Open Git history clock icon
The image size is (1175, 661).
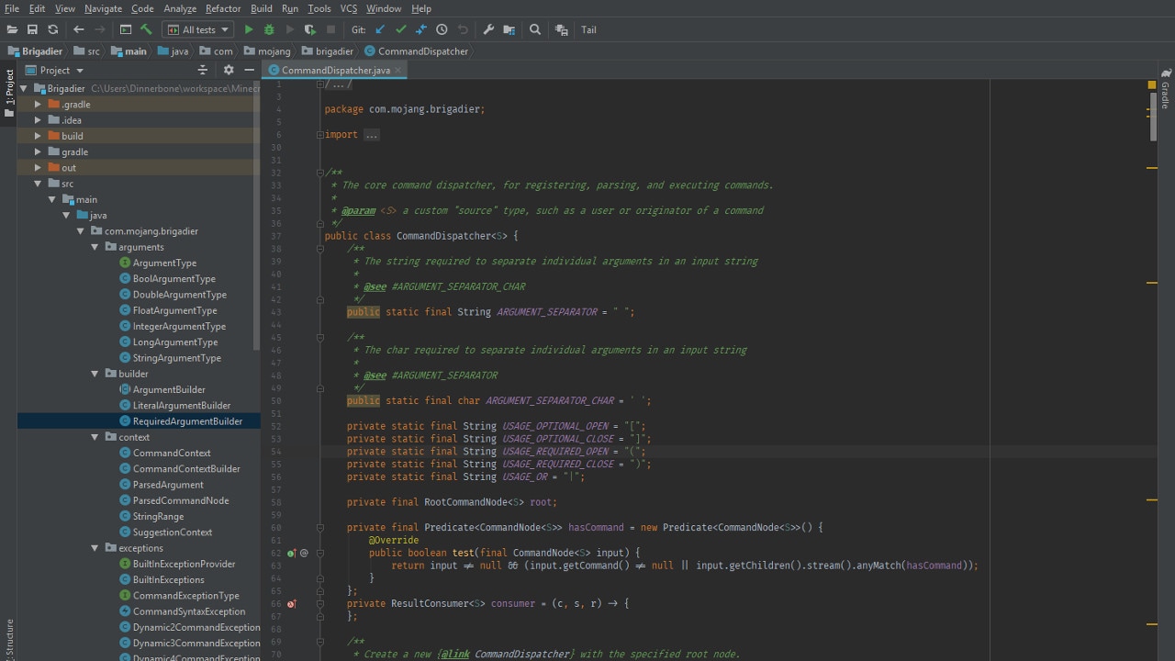442,29
